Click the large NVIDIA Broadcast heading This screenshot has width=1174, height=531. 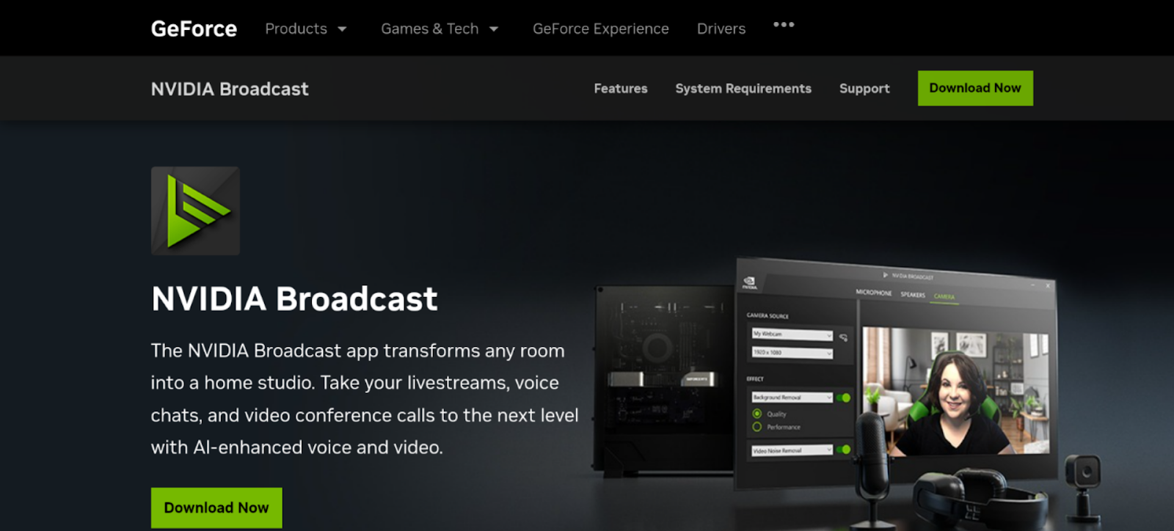(x=294, y=299)
